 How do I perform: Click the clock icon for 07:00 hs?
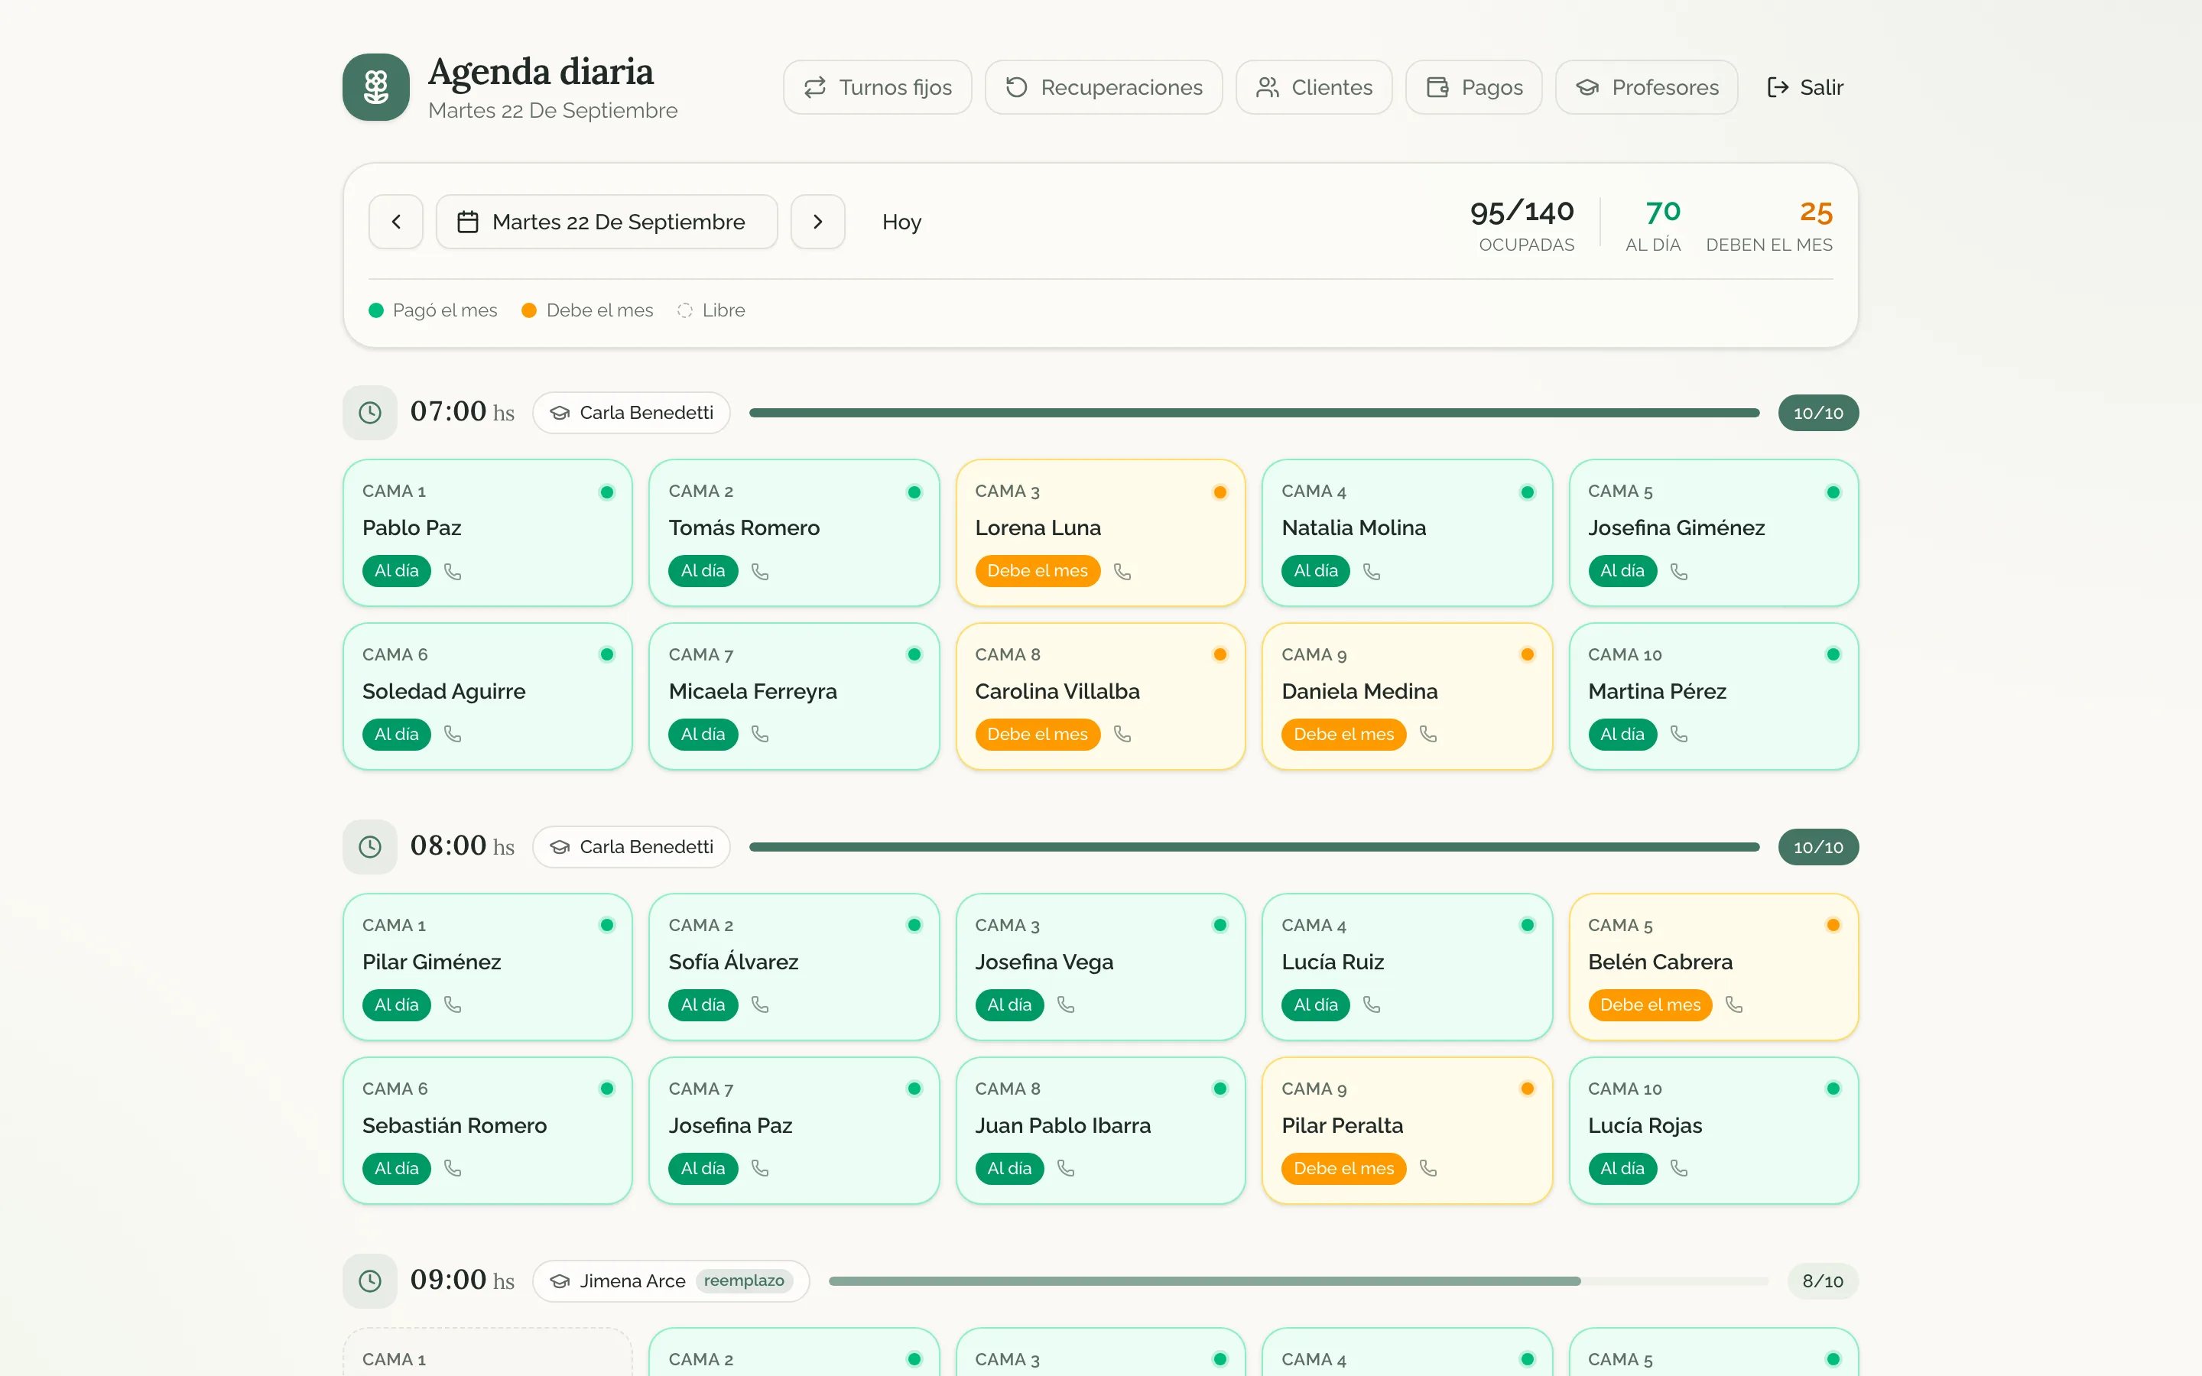[x=369, y=412]
